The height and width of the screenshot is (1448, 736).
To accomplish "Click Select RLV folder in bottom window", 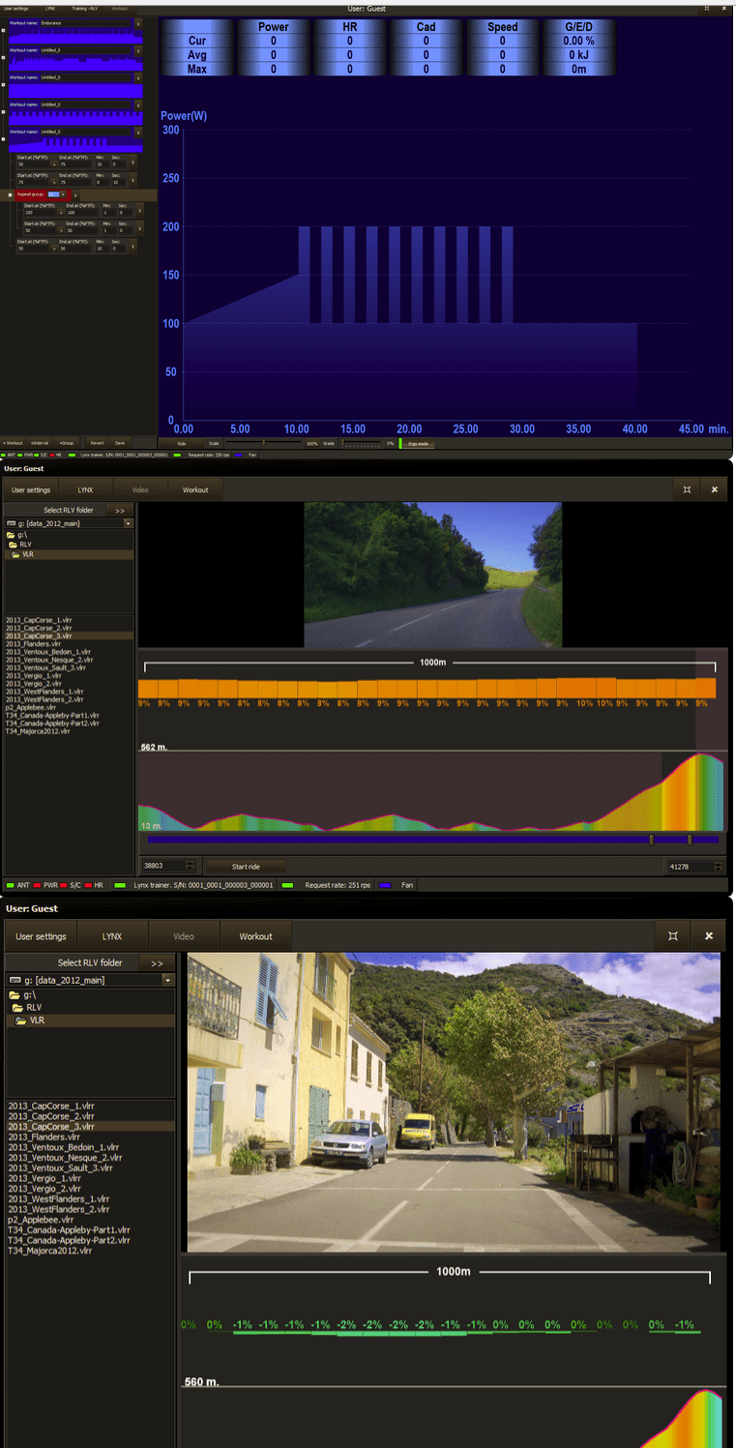I will pyautogui.click(x=90, y=962).
